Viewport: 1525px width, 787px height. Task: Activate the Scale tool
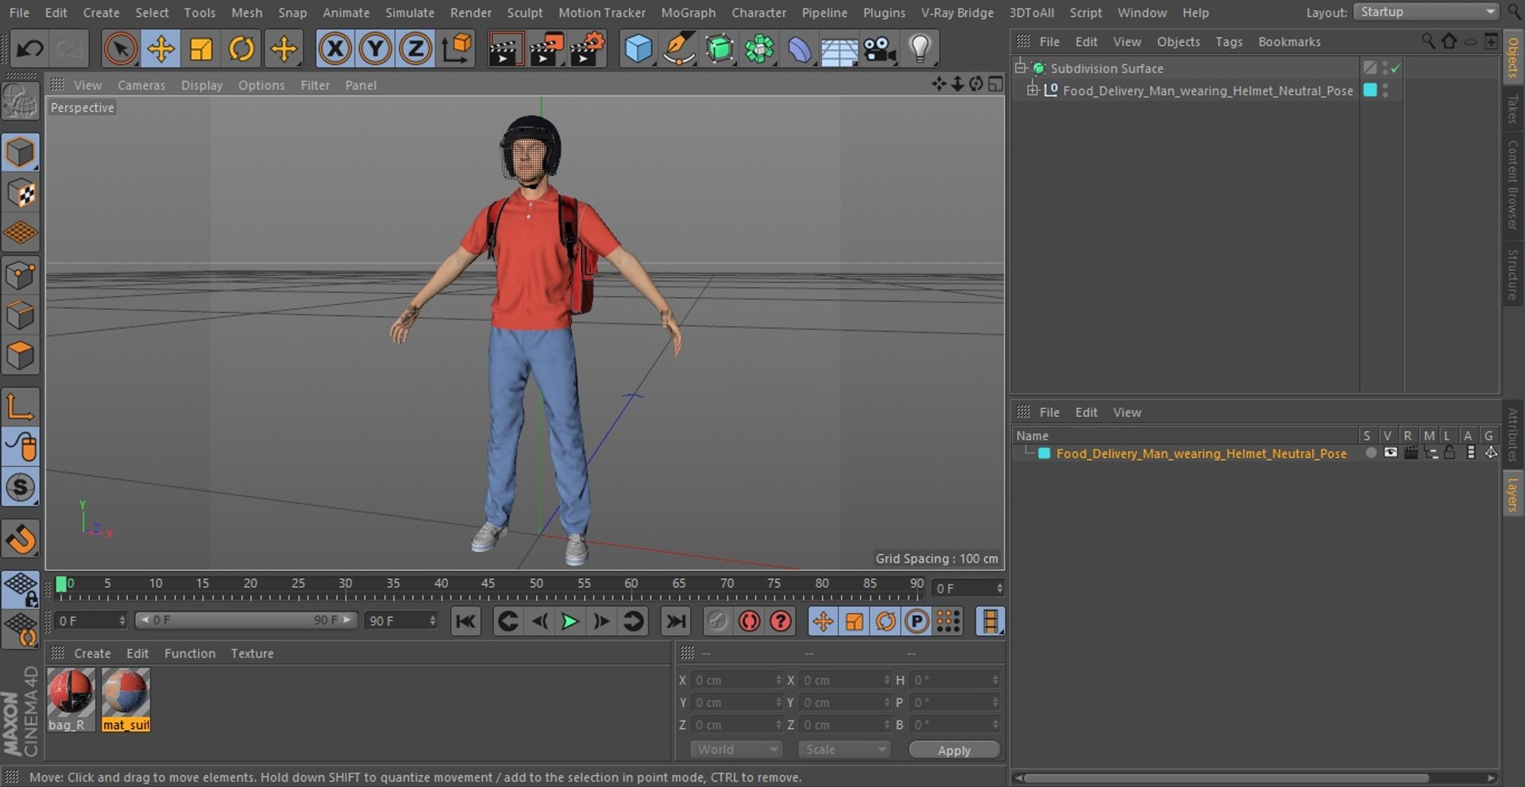(x=201, y=49)
